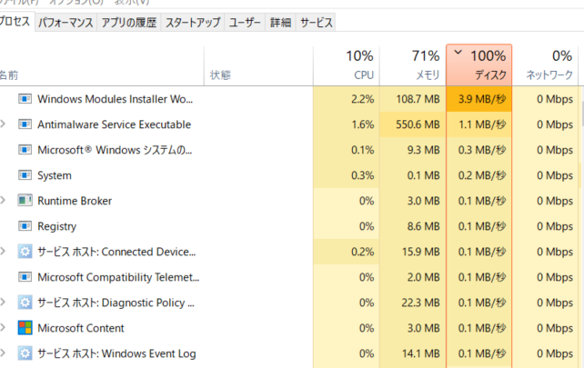Image resolution: width=584 pixels, height=368 pixels.
Task: Click the Microsoft Windows システム process icon
Action: click(25, 150)
